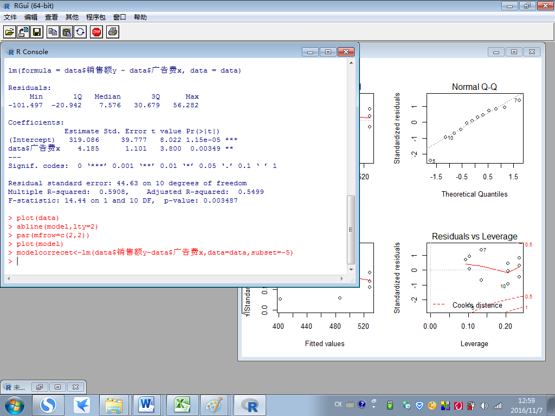Click the load workspace toolbar icon

click(23, 32)
